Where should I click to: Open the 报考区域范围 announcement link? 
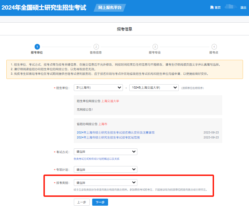[108, 137]
